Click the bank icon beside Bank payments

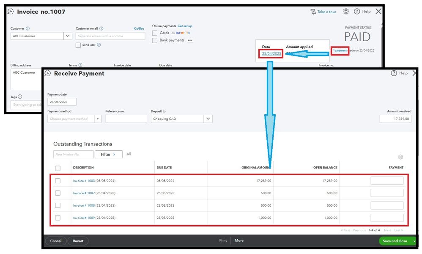(190, 40)
